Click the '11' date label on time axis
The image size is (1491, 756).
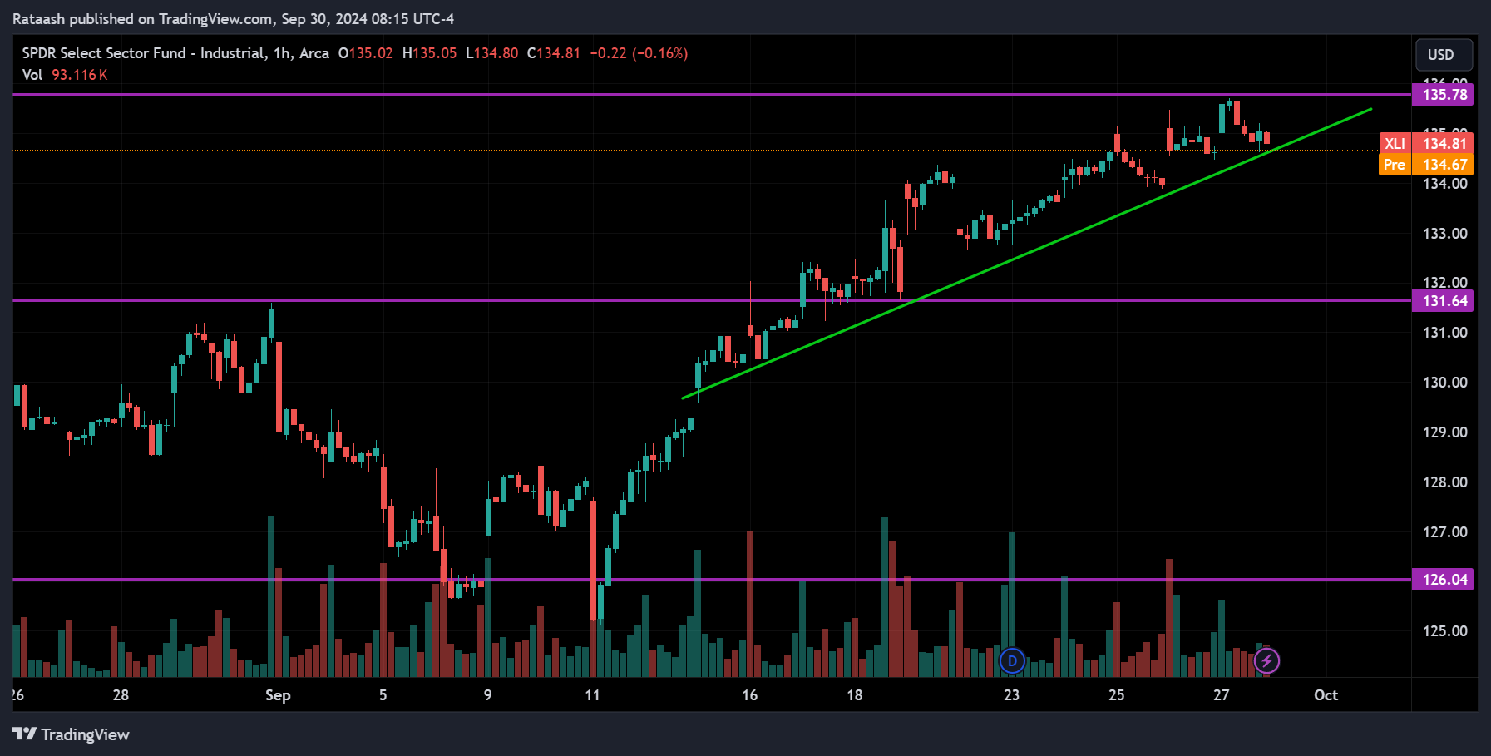[x=592, y=695]
